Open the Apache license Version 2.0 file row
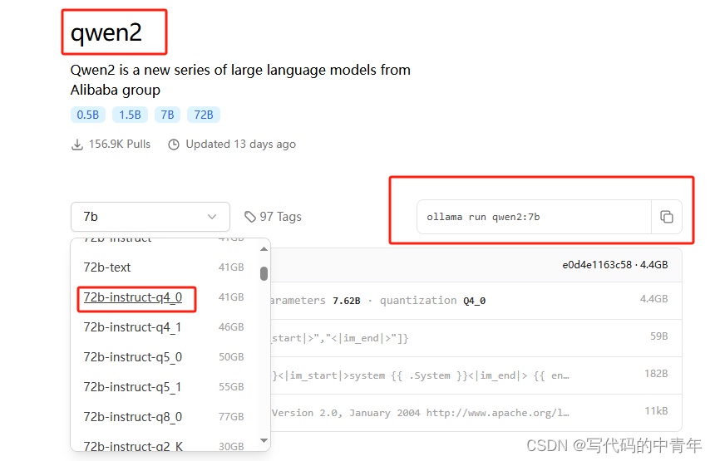The image size is (715, 461). (x=476, y=413)
